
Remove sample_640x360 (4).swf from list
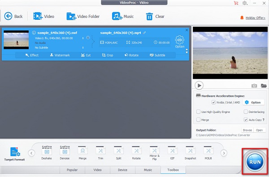click(187, 30)
